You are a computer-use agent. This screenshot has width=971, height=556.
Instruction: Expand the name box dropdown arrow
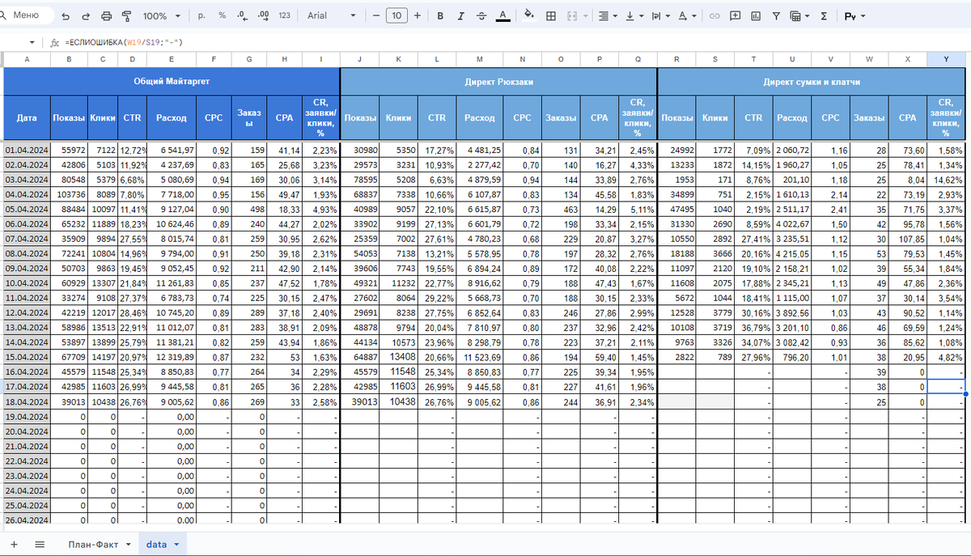[x=32, y=42]
